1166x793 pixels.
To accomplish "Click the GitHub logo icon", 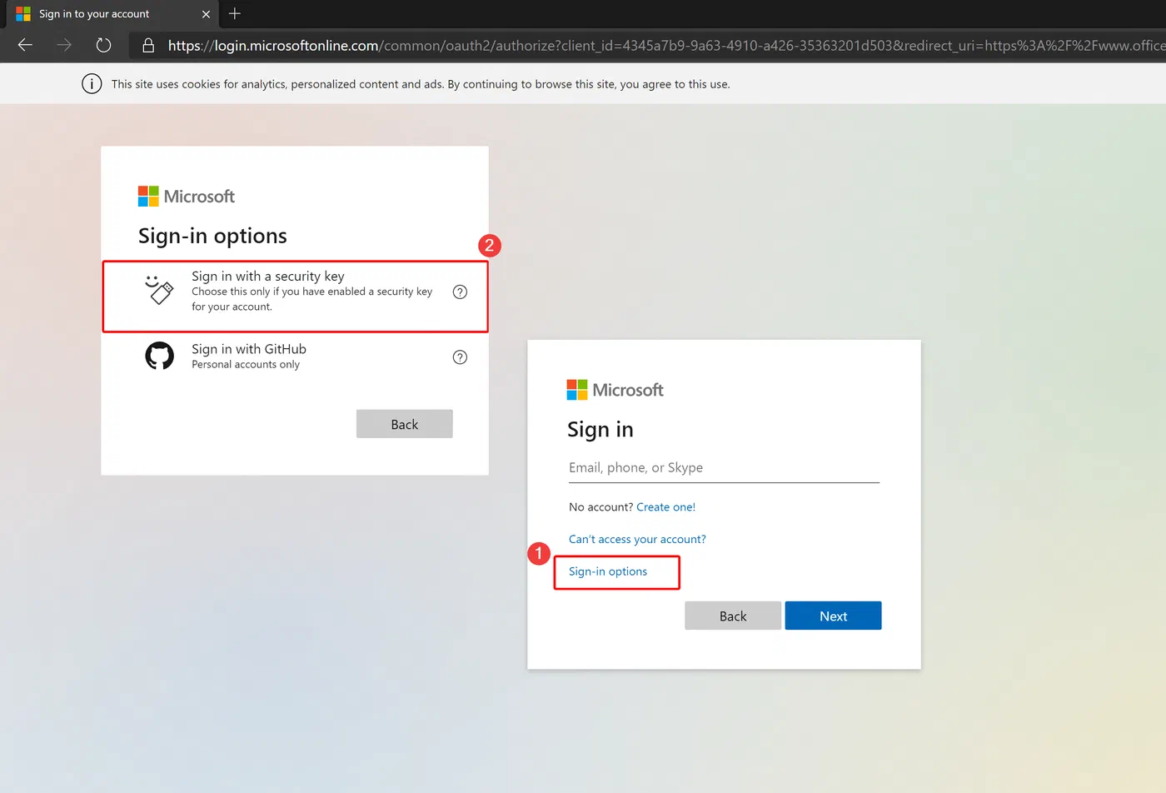I will [160, 356].
